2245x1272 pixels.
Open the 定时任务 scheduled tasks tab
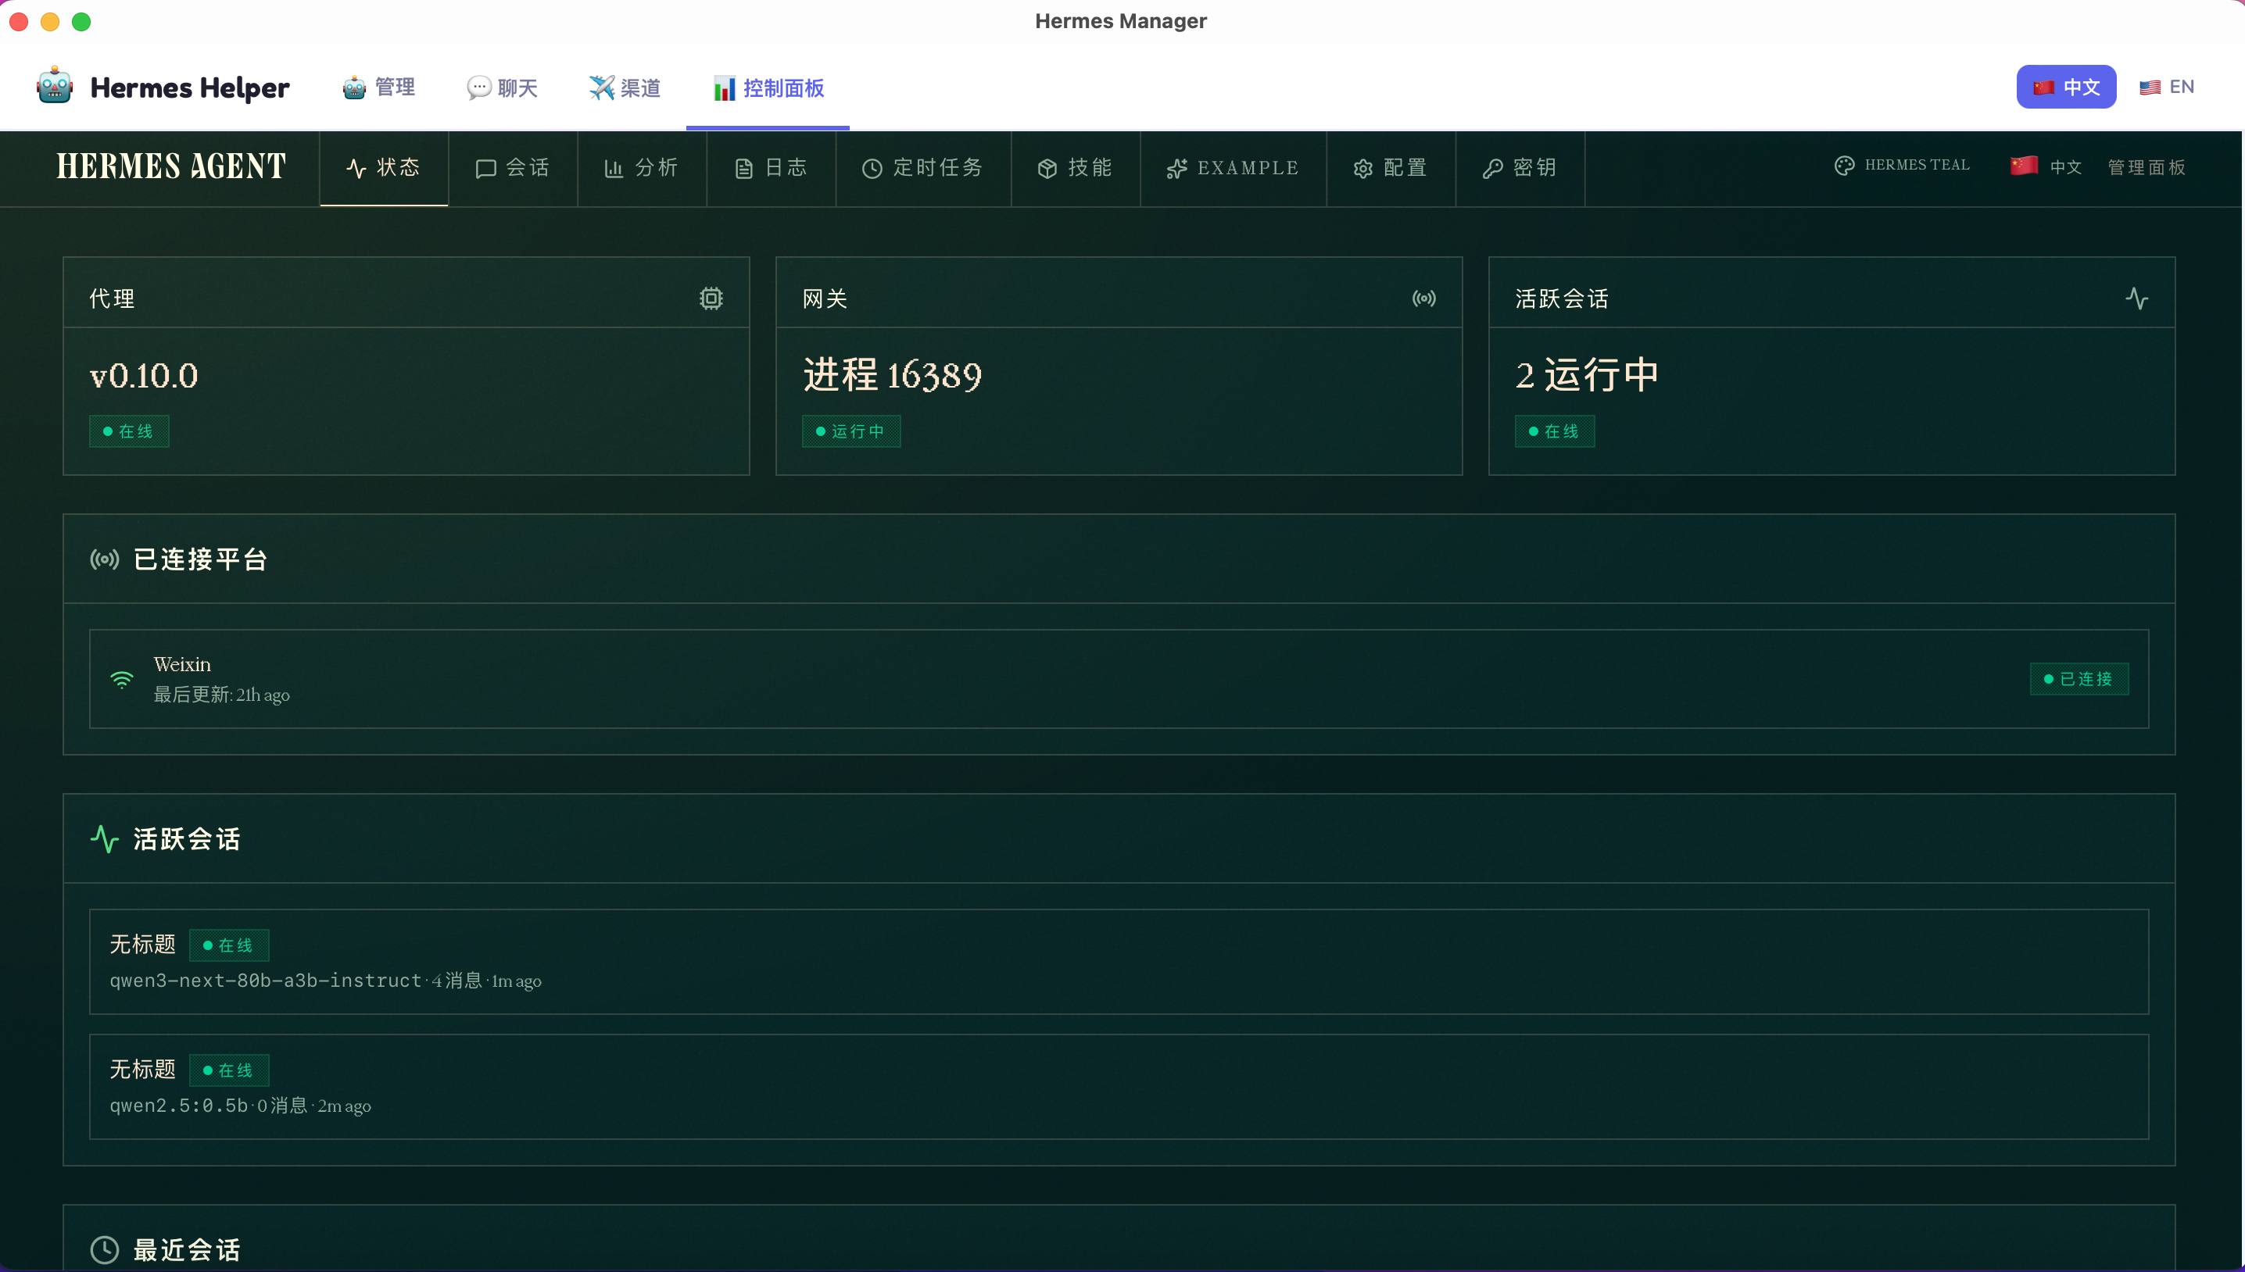point(924,168)
